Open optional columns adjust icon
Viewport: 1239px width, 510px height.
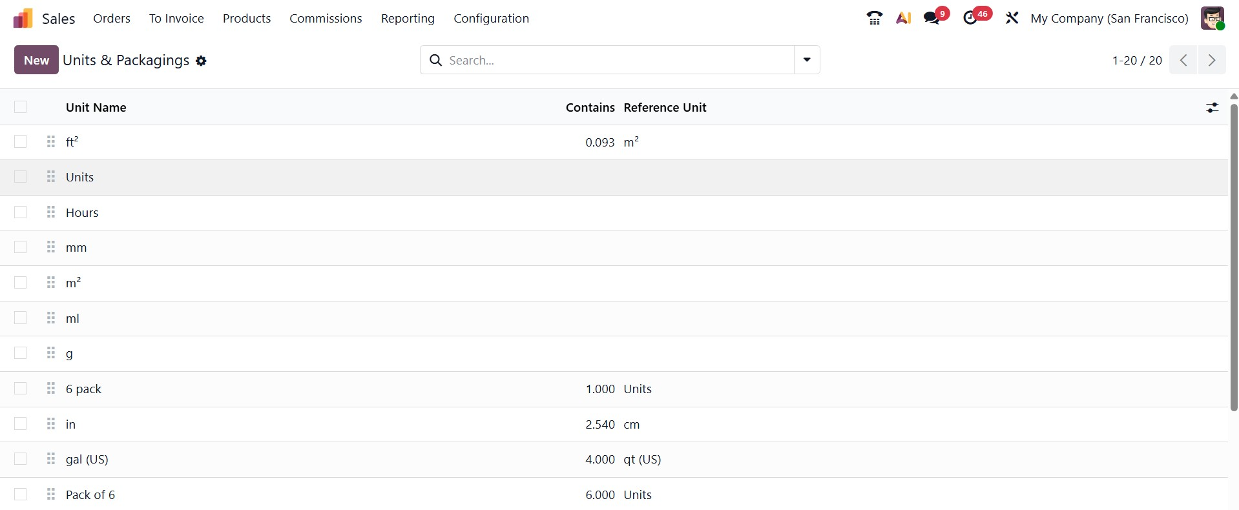1212,108
